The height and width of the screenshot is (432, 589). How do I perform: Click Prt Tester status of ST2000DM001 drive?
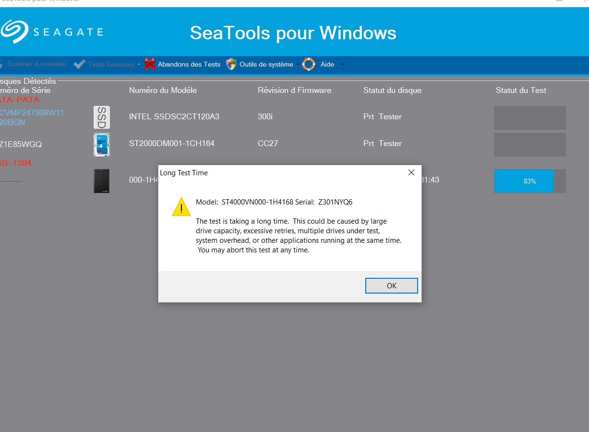pos(383,143)
